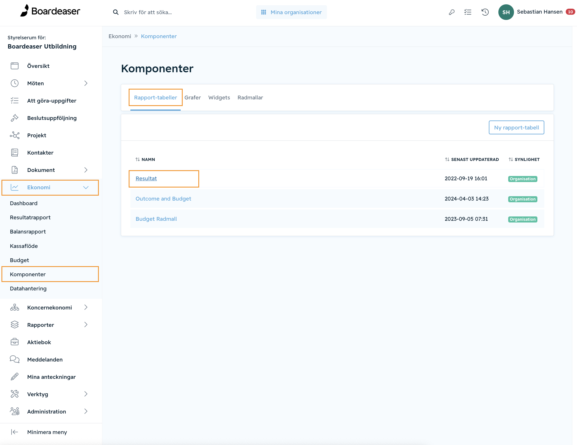Viewport: 577px width, 445px height.
Task: Open Dashboard under Ekonomi
Action: [x=24, y=203]
